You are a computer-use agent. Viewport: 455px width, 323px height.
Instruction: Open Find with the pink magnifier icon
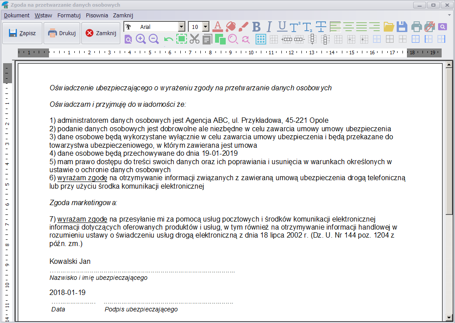pyautogui.click(x=233, y=39)
